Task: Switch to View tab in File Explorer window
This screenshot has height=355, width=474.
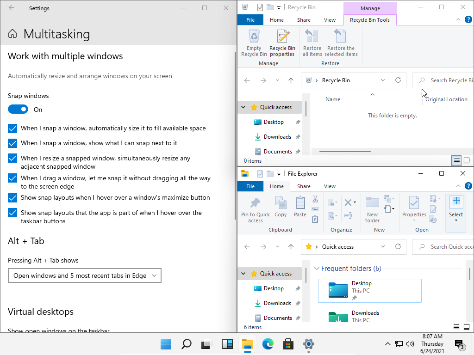Action: (330, 186)
